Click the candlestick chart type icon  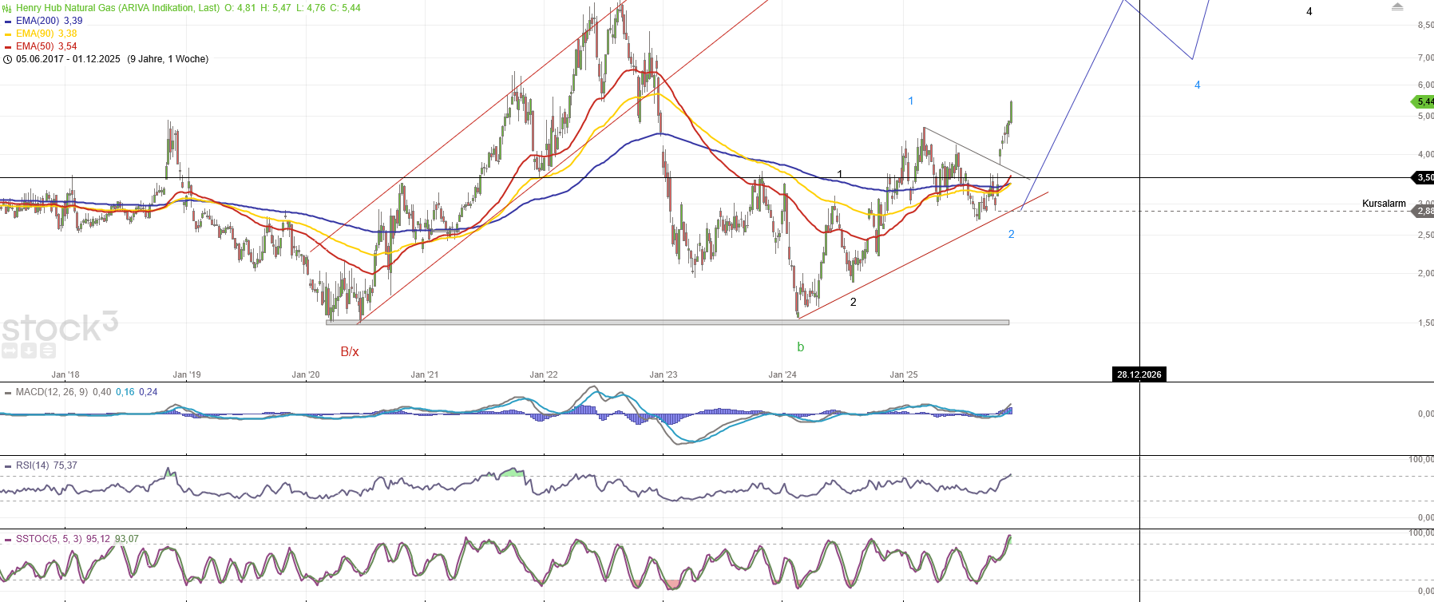click(8, 8)
